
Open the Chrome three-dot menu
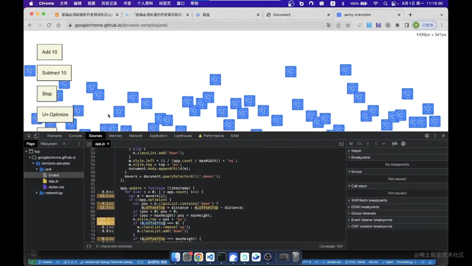click(442, 25)
